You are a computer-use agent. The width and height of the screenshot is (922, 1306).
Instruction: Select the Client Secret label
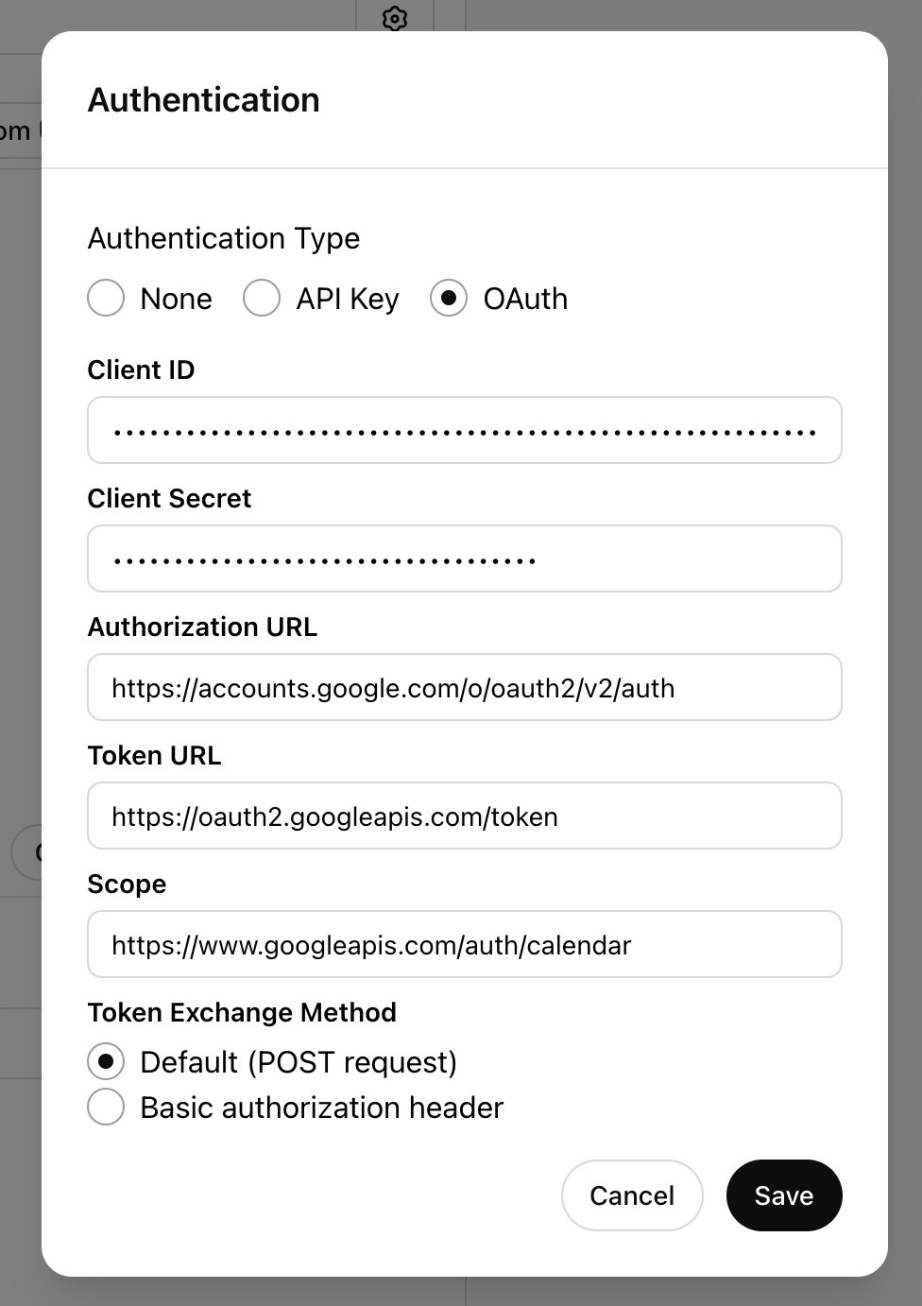point(169,498)
